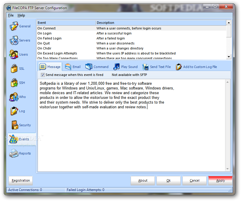Screen dimensions: 241x201
Task: Click the Command window icon
Action: click(89, 67)
